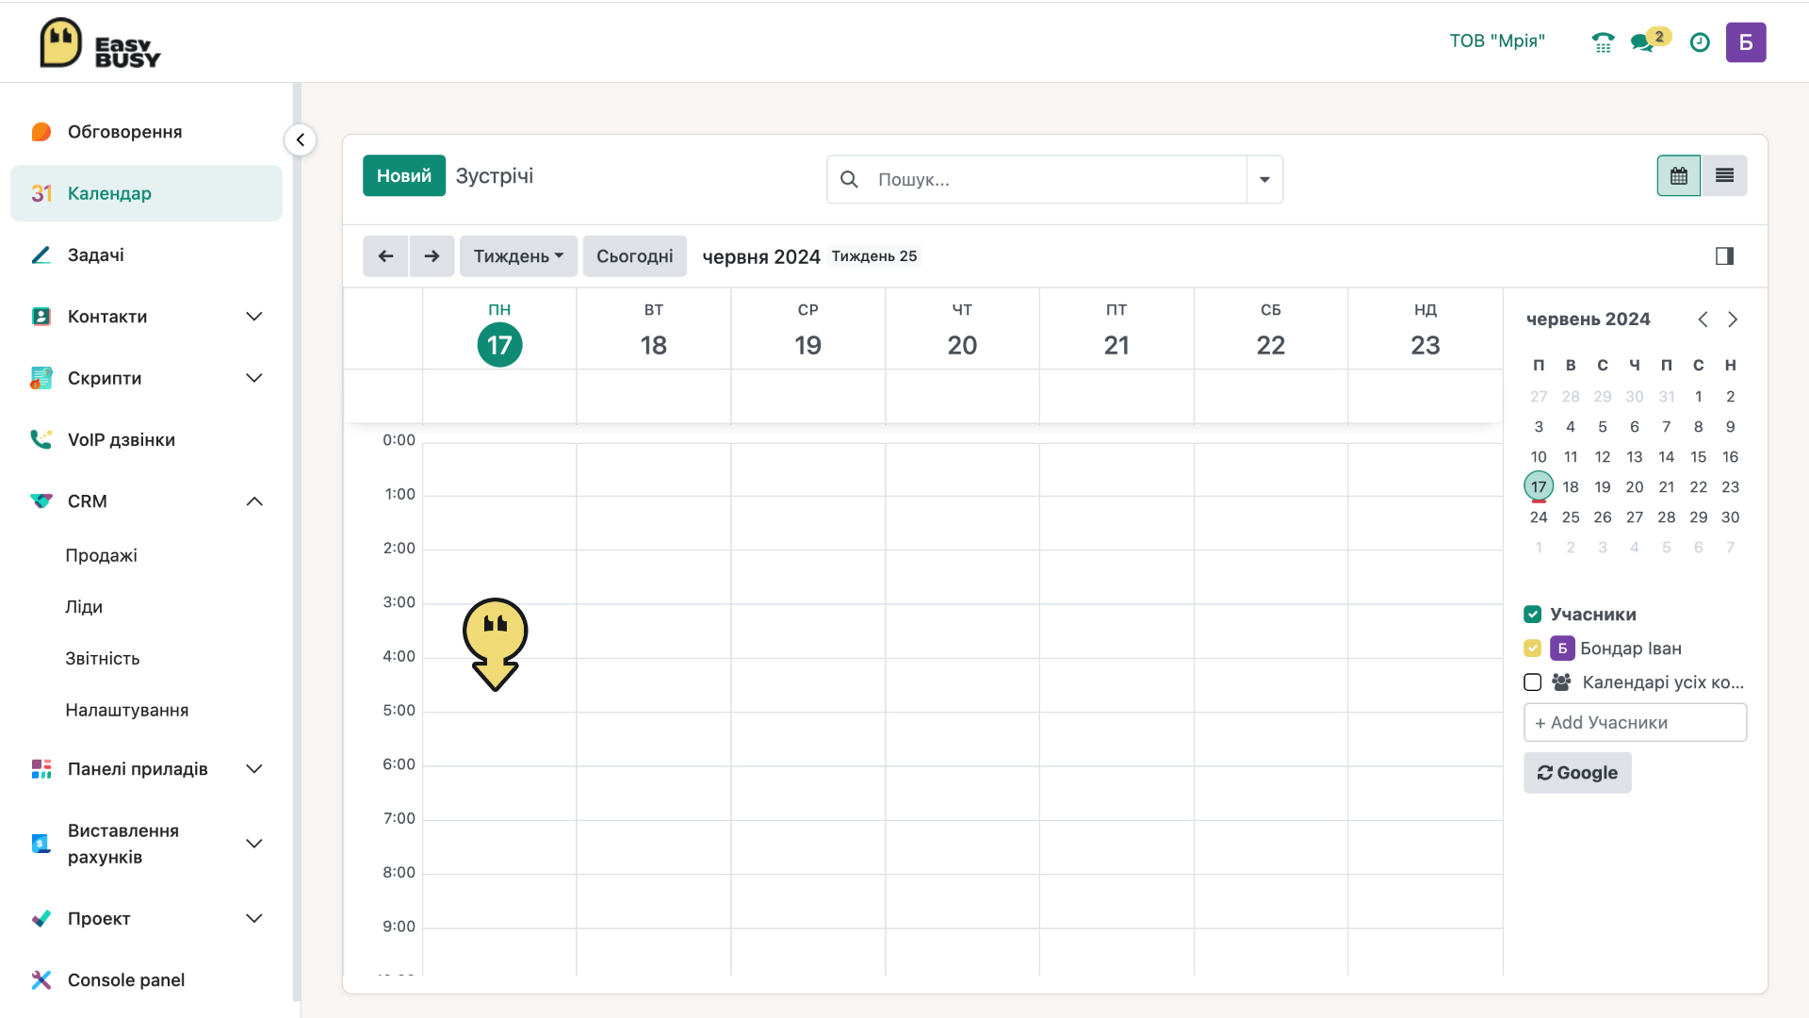Open the clock activities icon
1809x1018 pixels.
[1700, 42]
